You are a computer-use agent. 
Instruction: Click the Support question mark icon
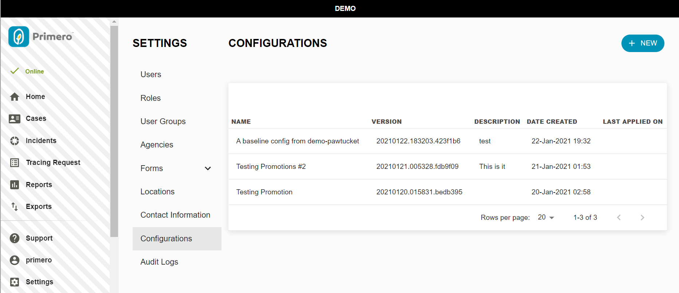15,238
